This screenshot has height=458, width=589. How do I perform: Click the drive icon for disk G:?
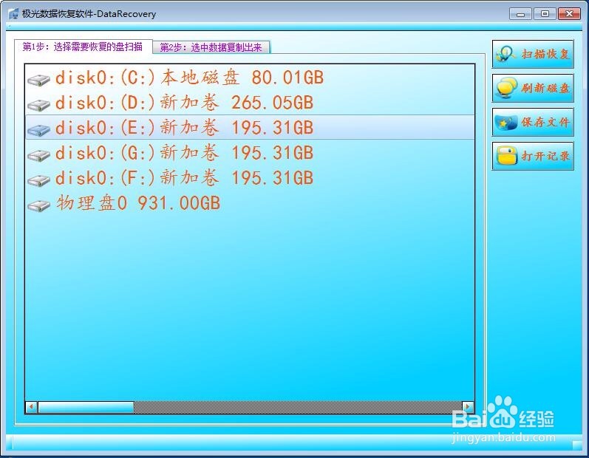click(38, 155)
